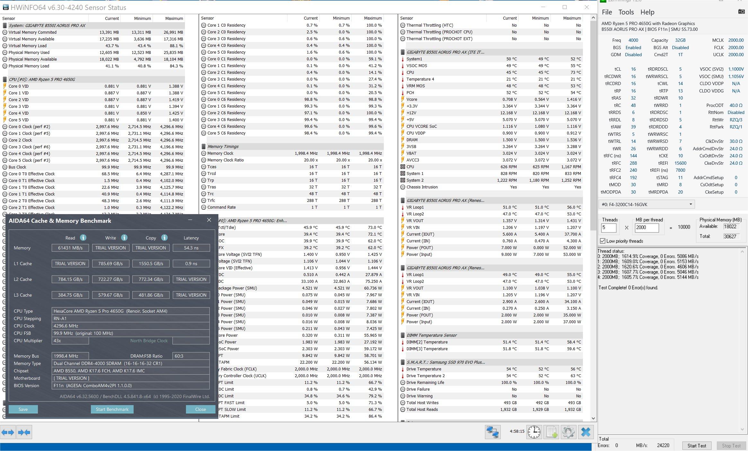The image size is (748, 451).
Task: Click the thread status panel scrollbar
Action: [x=742, y=340]
